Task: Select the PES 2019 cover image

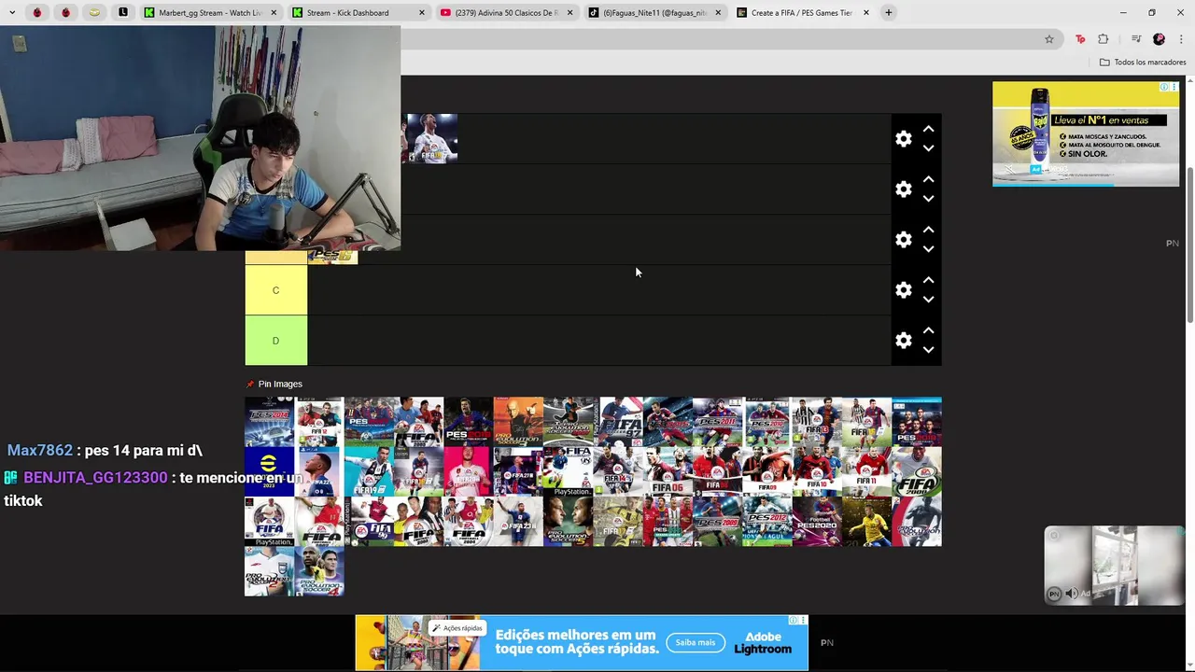Action: click(x=469, y=422)
